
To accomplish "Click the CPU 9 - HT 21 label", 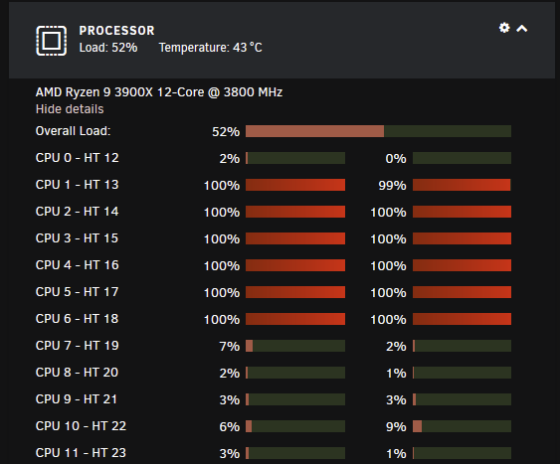I will [77, 399].
